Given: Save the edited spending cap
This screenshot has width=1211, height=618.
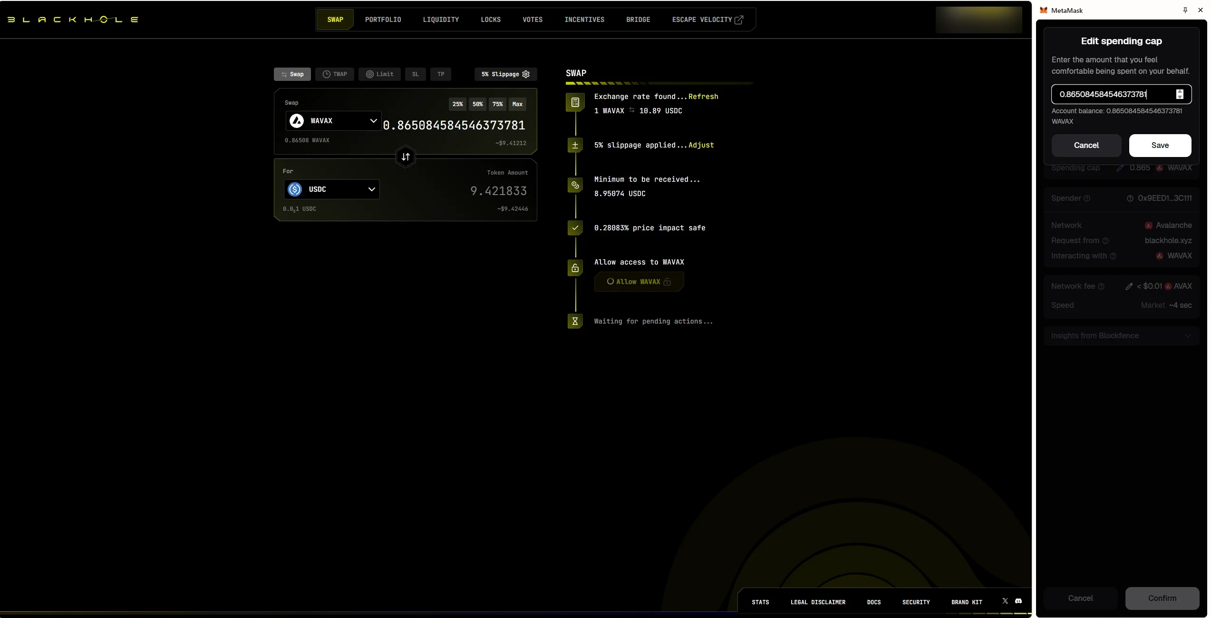Looking at the screenshot, I should [1160, 146].
